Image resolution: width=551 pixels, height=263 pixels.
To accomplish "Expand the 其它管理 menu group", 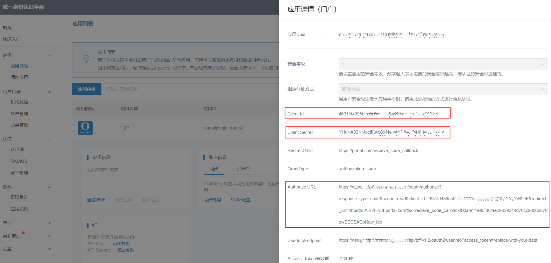I will [49, 236].
